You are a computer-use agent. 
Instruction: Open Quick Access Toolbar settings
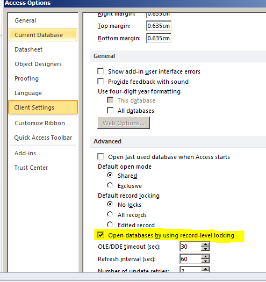coord(43,138)
